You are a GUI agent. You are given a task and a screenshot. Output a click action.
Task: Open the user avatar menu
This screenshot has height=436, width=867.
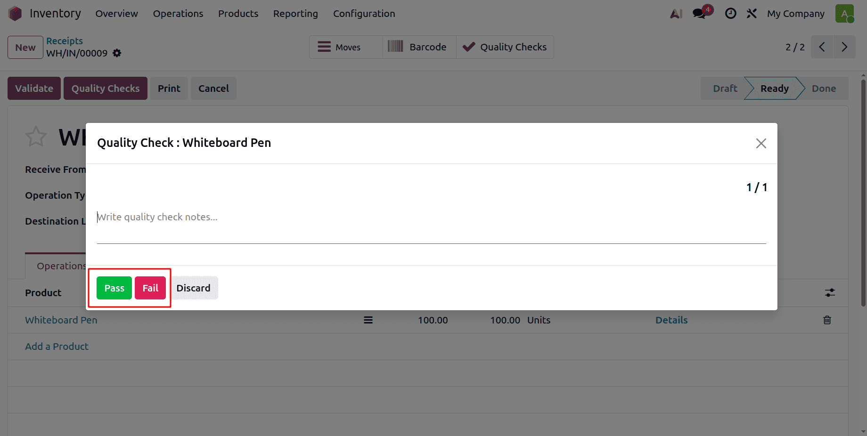pyautogui.click(x=844, y=14)
